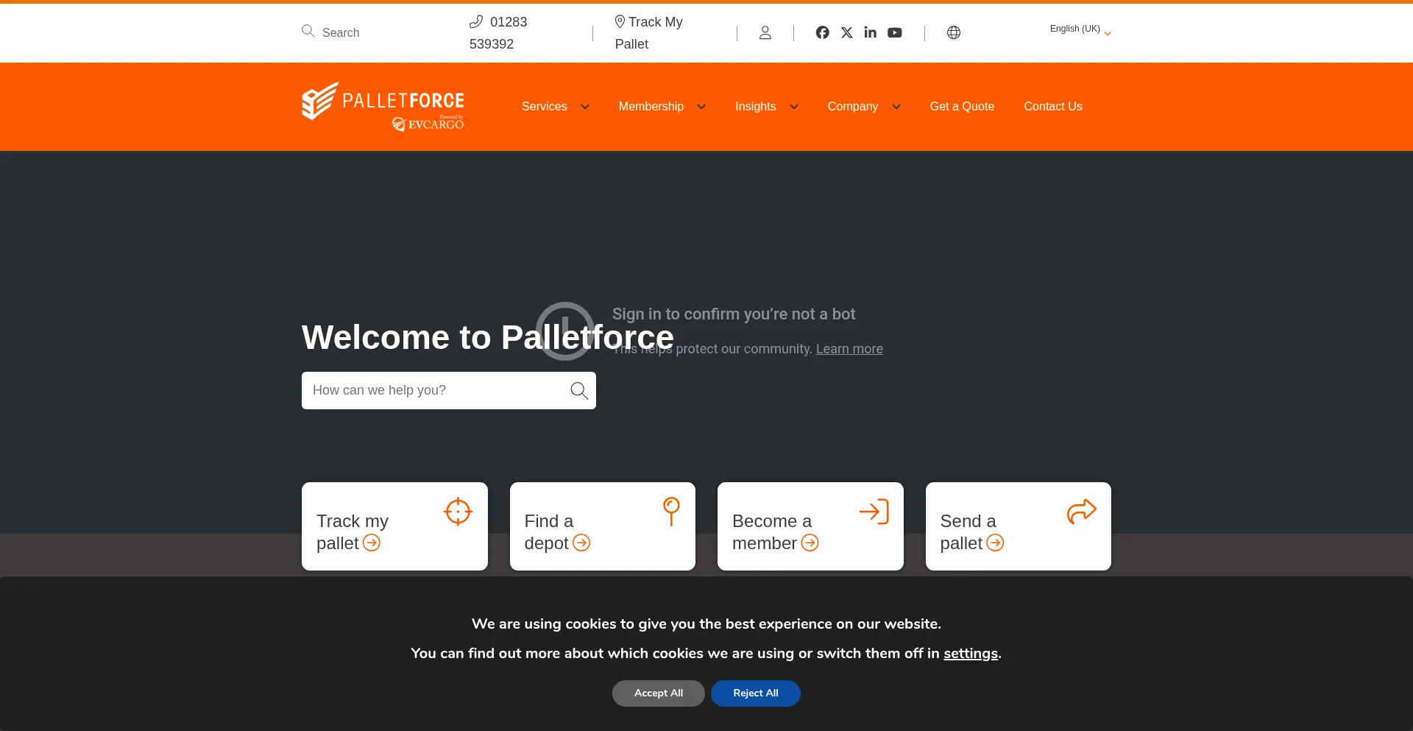Open the YouTube social icon
Viewport: 1413px width, 731px height.
tap(894, 32)
